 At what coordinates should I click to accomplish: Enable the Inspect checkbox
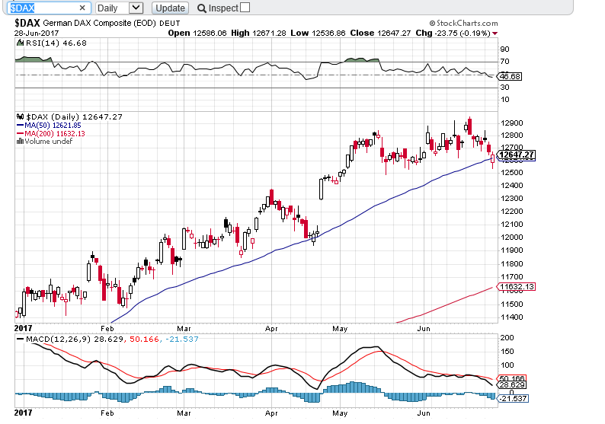245,8
